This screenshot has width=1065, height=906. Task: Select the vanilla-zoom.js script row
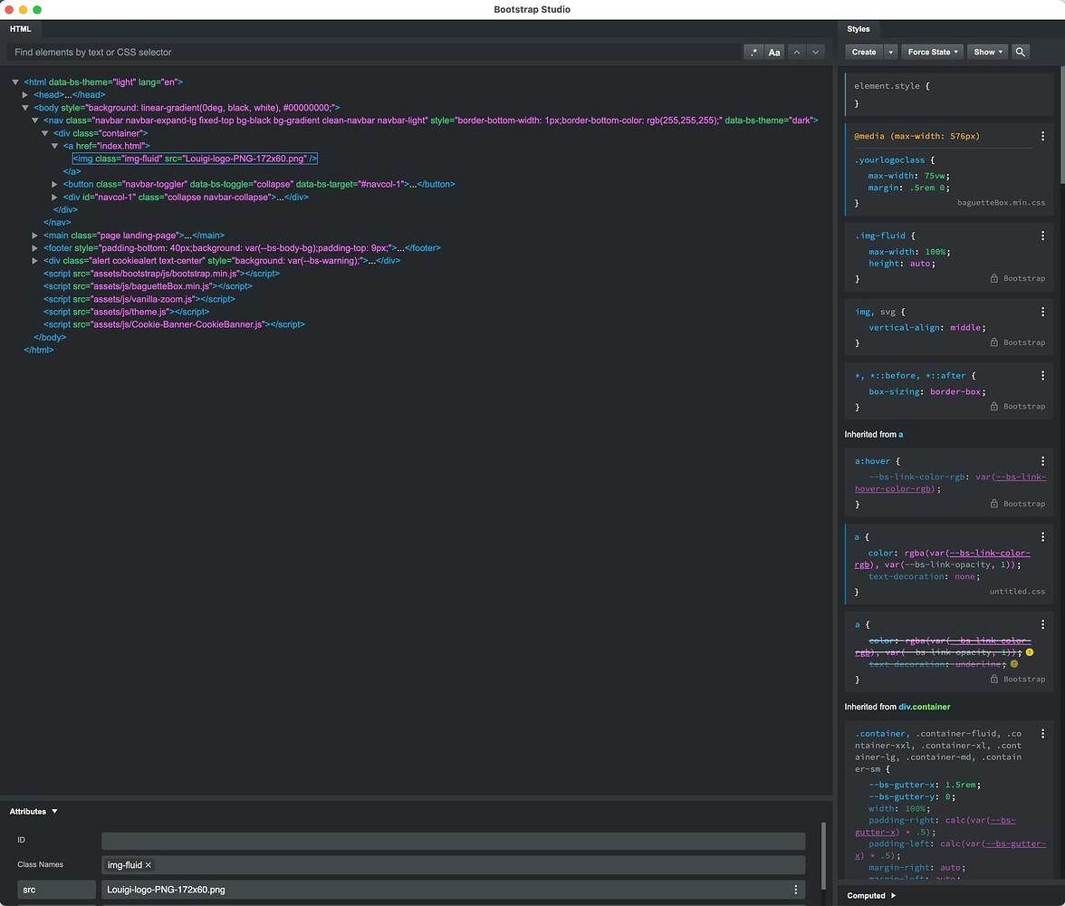click(139, 299)
